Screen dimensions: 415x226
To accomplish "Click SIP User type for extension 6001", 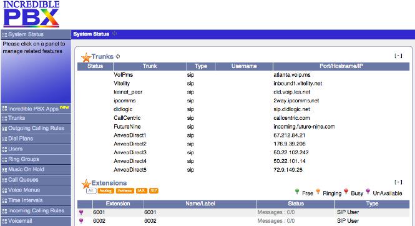I will point(348,212).
